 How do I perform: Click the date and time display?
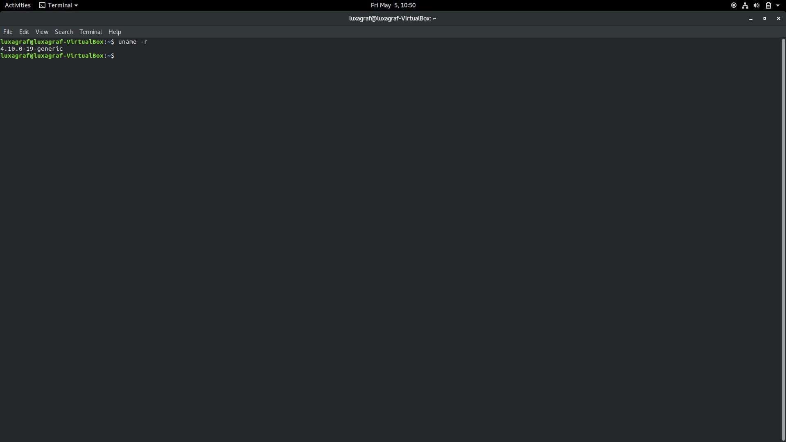393,5
